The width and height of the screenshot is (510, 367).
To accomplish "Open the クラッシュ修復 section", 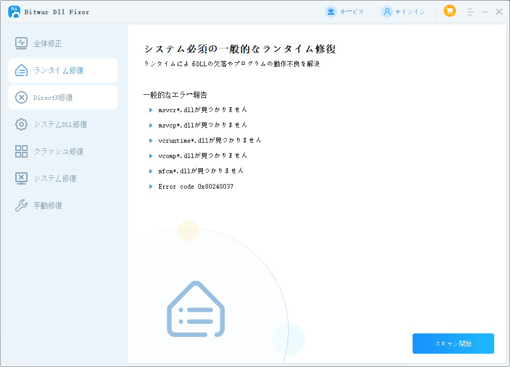I will 63,151.
